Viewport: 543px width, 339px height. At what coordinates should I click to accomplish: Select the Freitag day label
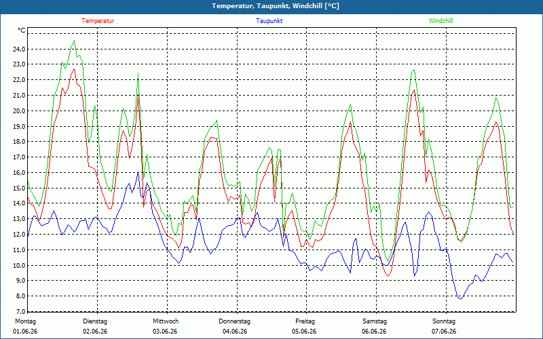click(305, 321)
